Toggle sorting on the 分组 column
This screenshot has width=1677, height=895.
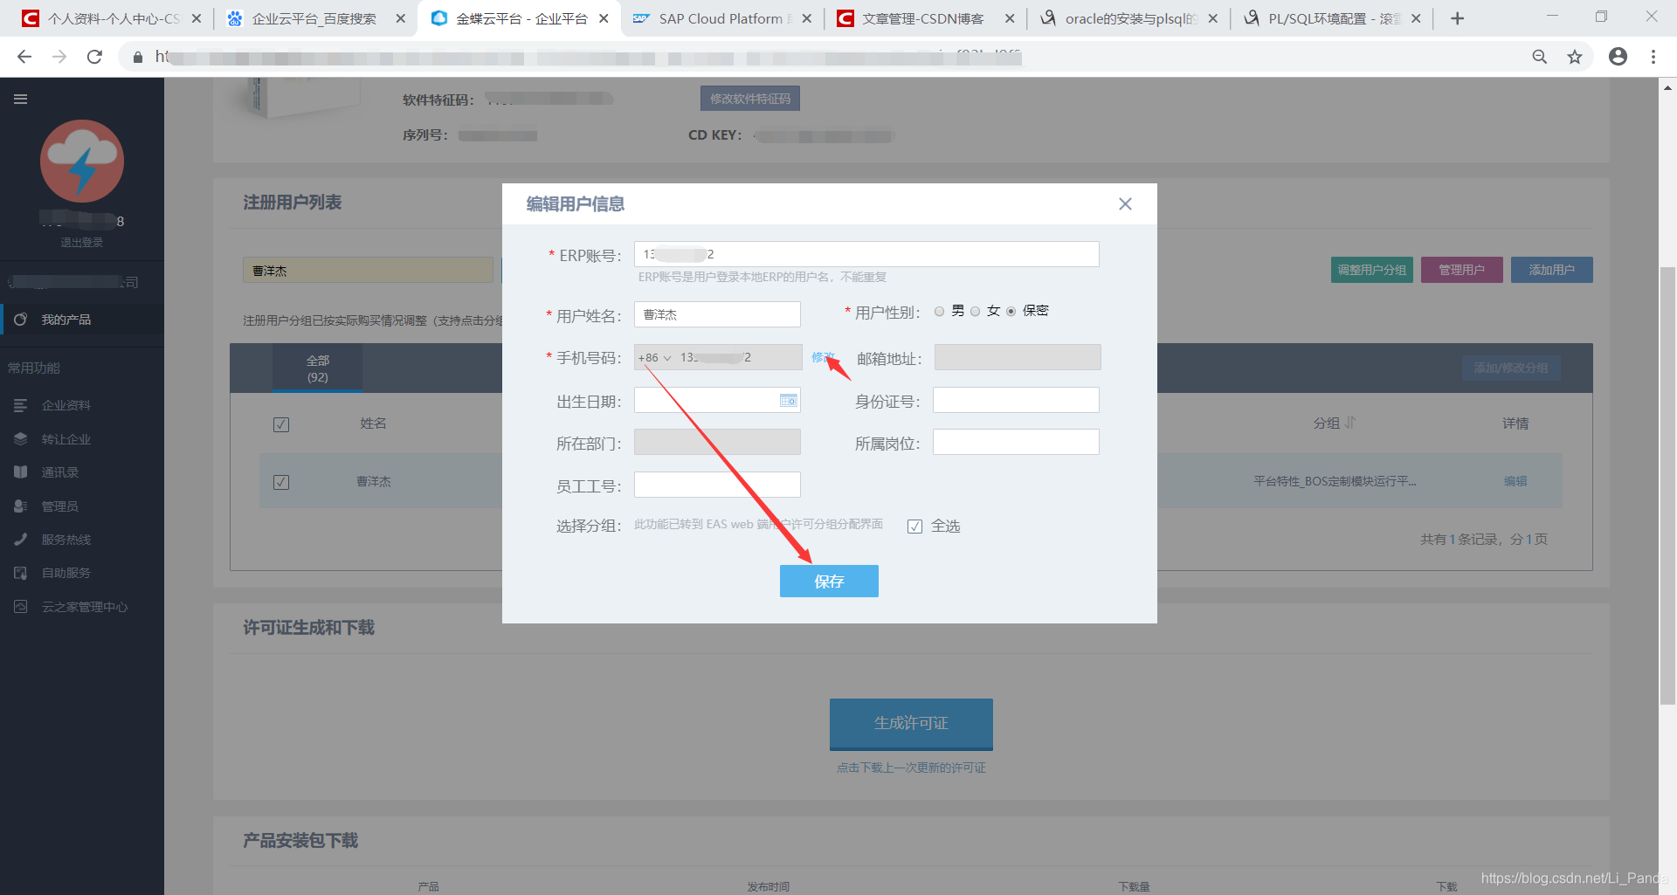click(1349, 423)
